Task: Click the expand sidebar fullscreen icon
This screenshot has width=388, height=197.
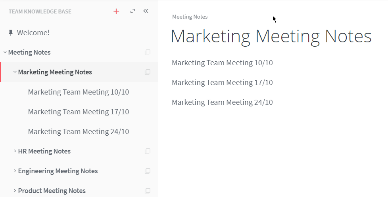Action: coord(133,11)
